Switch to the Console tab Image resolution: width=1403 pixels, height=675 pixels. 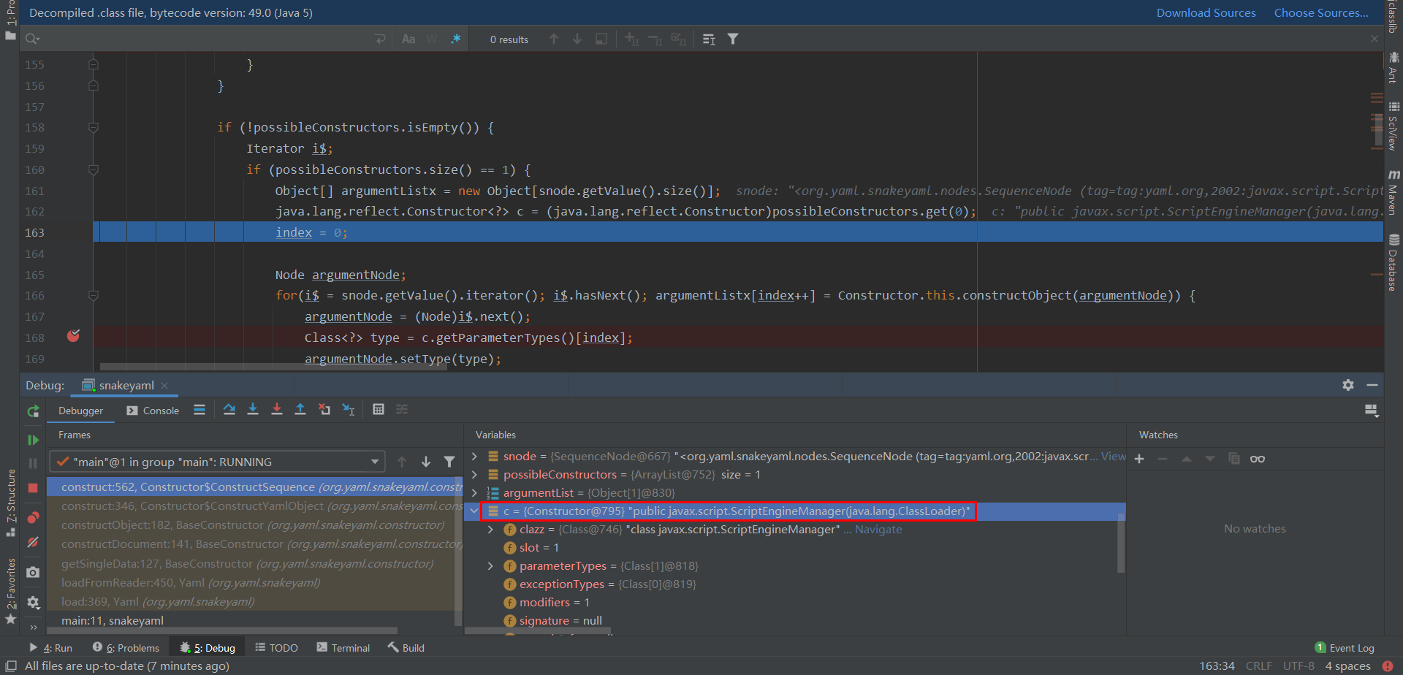click(153, 411)
